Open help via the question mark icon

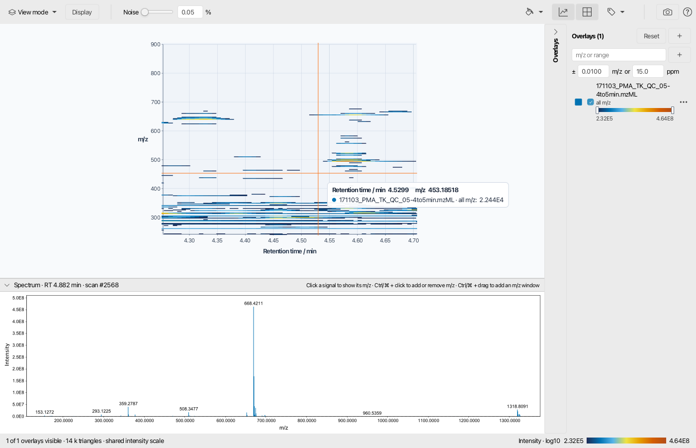coord(688,12)
